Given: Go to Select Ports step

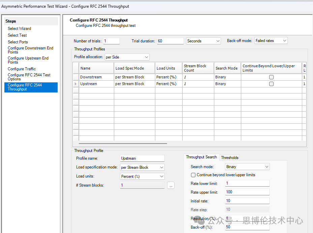Looking at the screenshot, I should 18,42.
